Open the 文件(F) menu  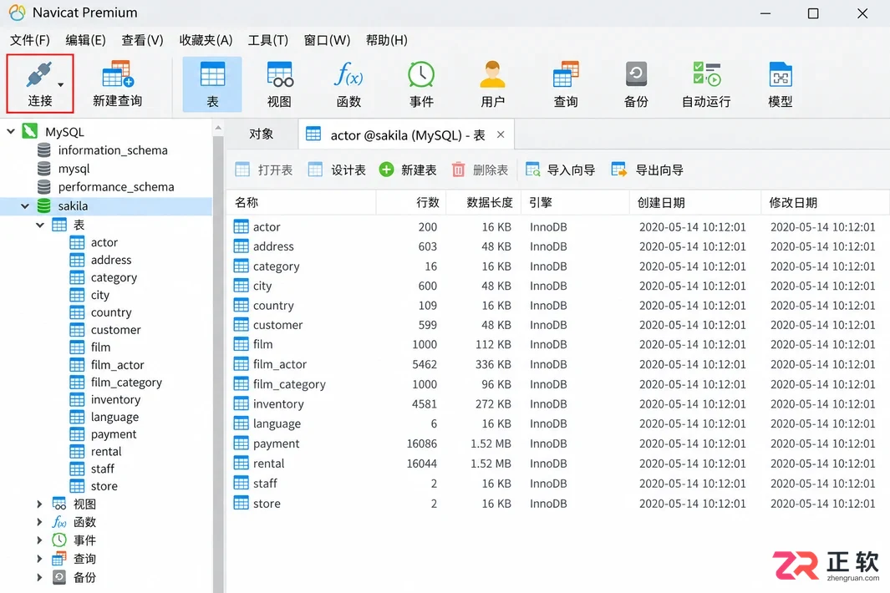pos(30,40)
